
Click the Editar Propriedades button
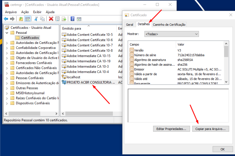coord(171,129)
